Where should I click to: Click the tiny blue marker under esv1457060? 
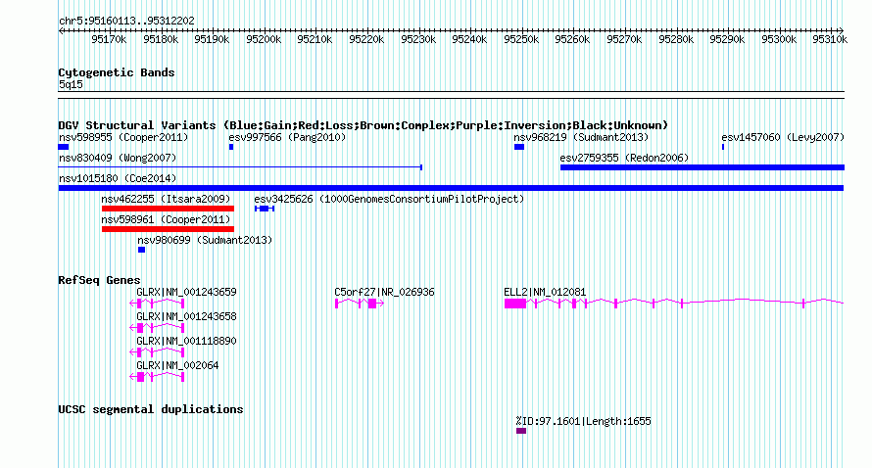tap(723, 147)
